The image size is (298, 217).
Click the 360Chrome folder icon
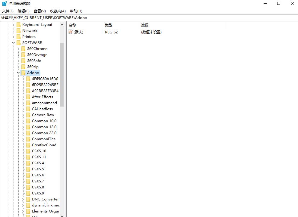click(24, 48)
